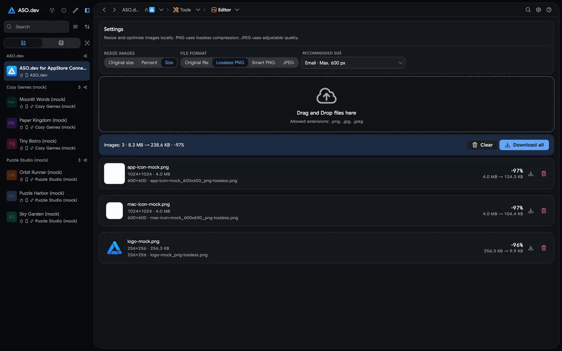This screenshot has width=562, height=351.
Task: Switch to the book sidebar tab
Action: click(61, 43)
